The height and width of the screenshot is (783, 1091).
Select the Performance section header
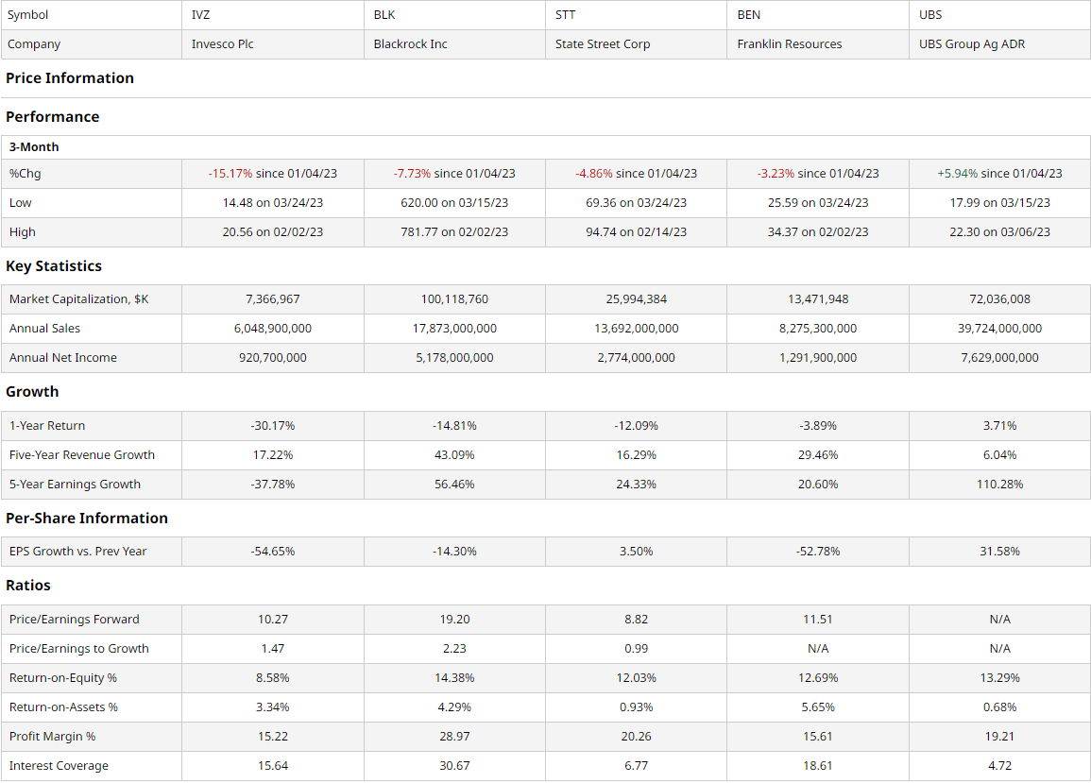52,116
